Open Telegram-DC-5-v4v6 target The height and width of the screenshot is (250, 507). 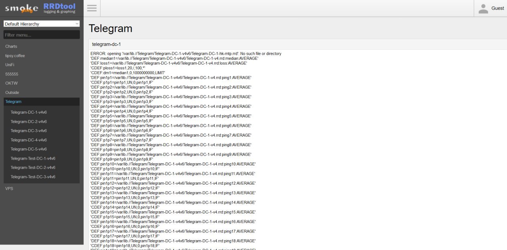29,149
